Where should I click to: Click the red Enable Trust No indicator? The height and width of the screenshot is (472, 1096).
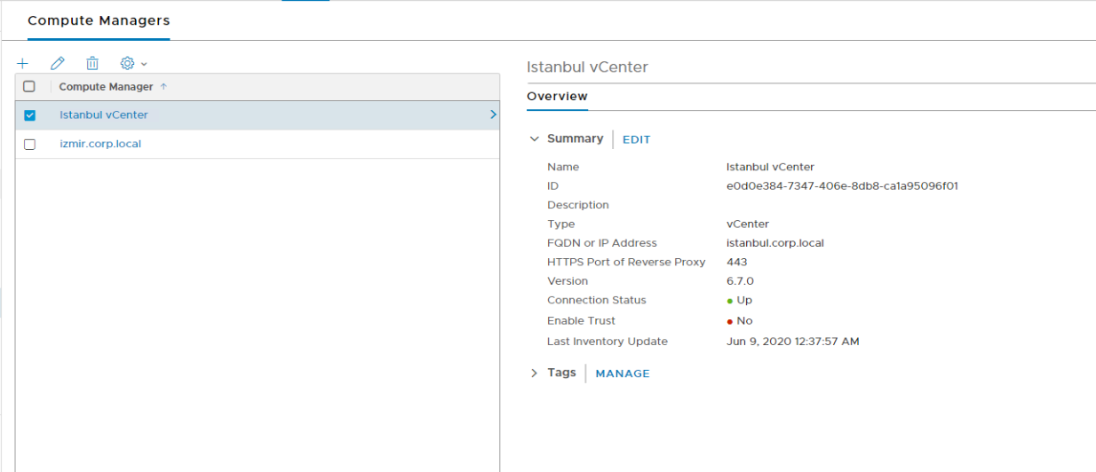tap(729, 321)
